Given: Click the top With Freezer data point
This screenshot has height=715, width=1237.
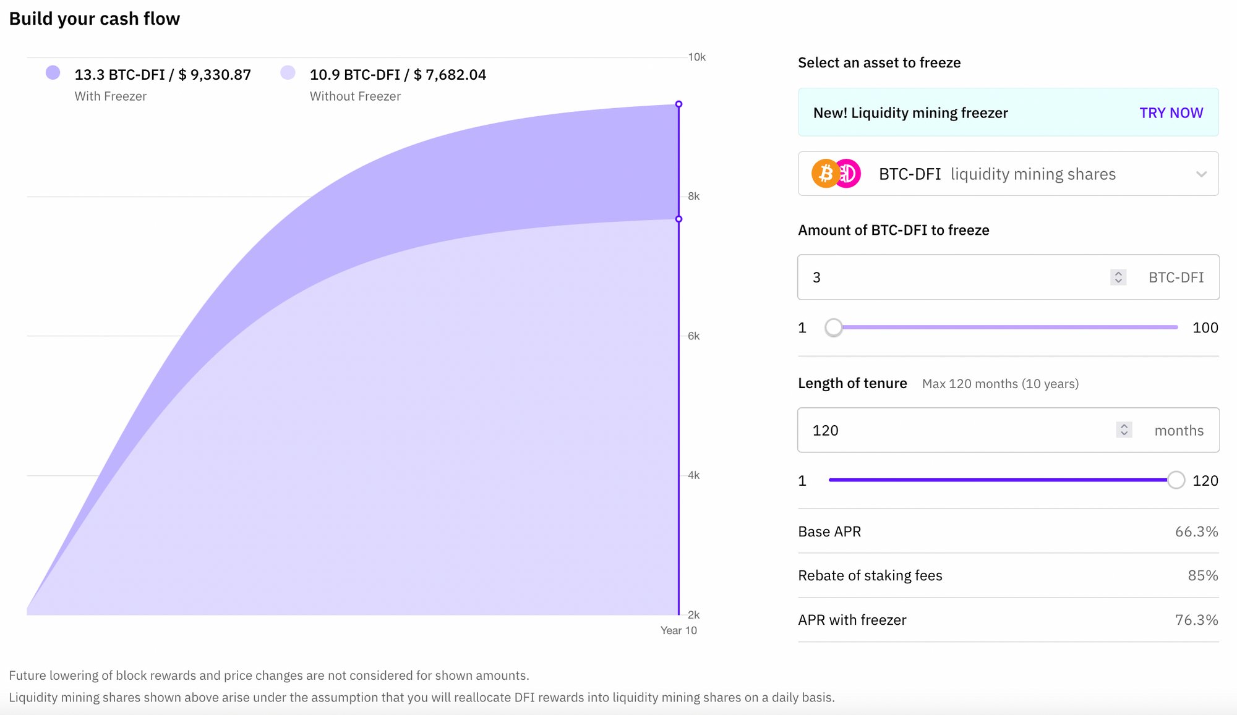Looking at the screenshot, I should [678, 104].
